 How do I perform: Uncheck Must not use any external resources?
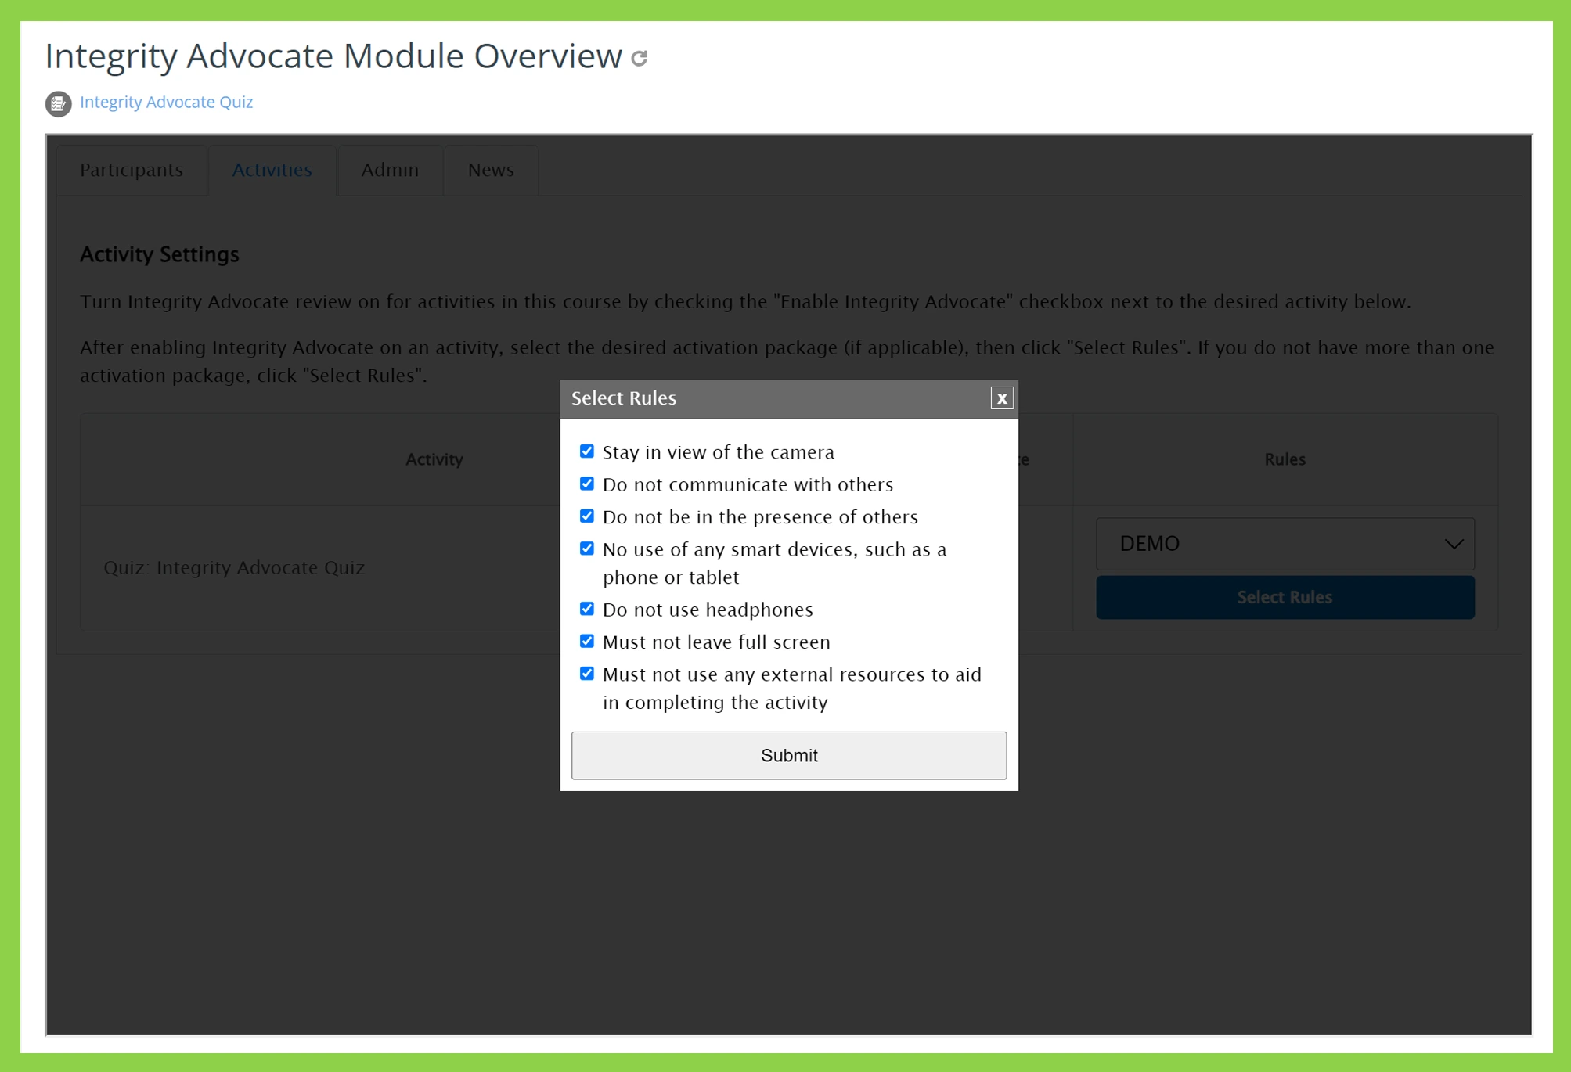[587, 674]
